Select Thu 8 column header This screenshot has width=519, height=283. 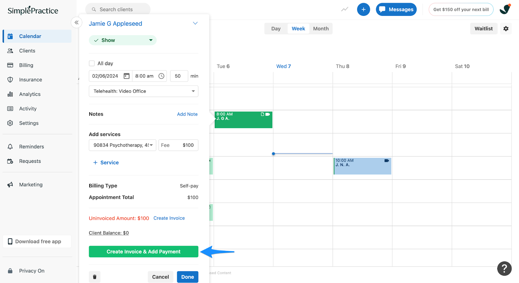[x=343, y=66]
